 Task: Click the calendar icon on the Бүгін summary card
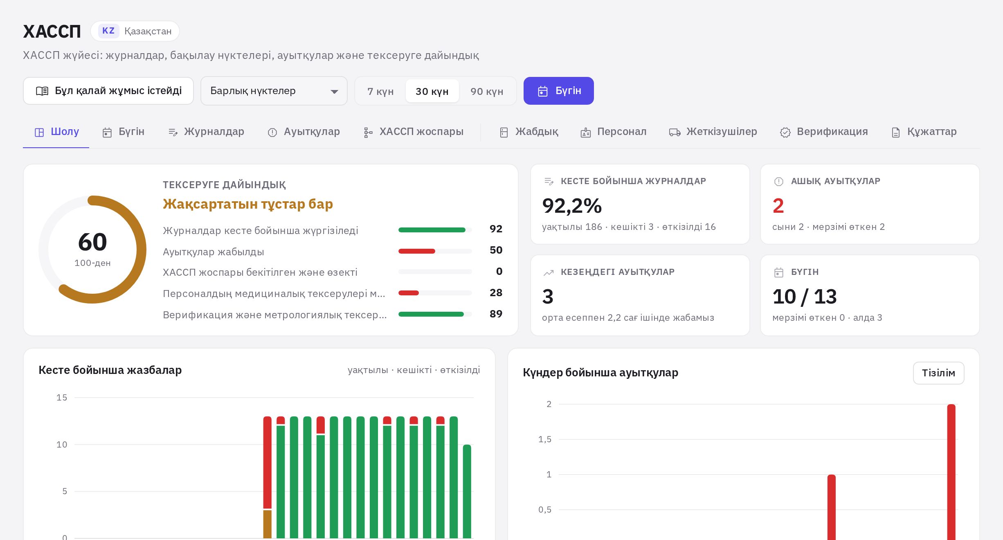click(x=779, y=272)
